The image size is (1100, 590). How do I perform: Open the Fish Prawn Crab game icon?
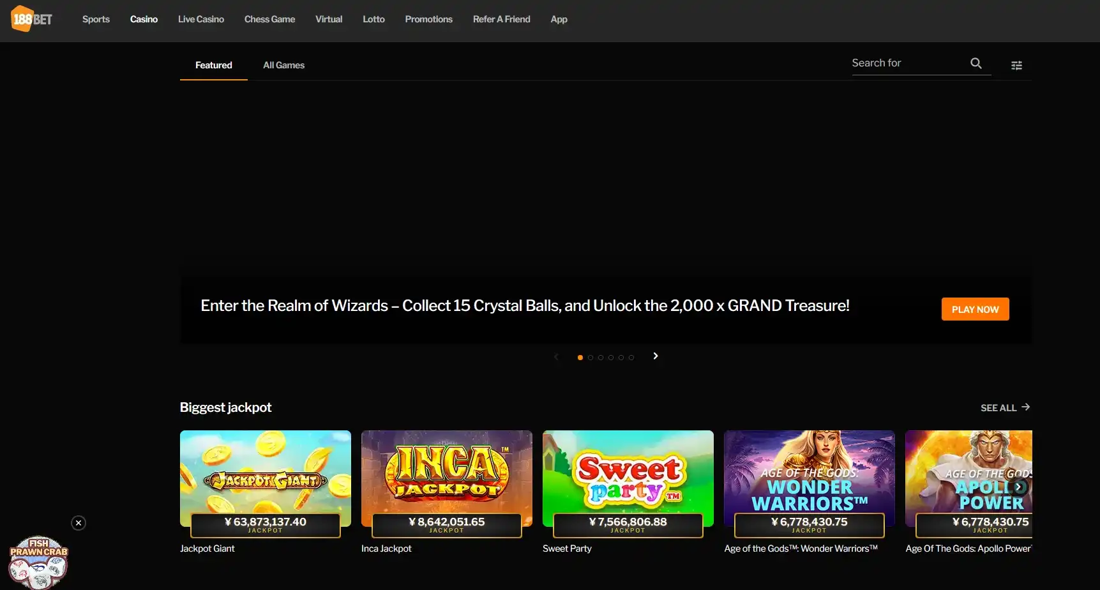click(38, 562)
